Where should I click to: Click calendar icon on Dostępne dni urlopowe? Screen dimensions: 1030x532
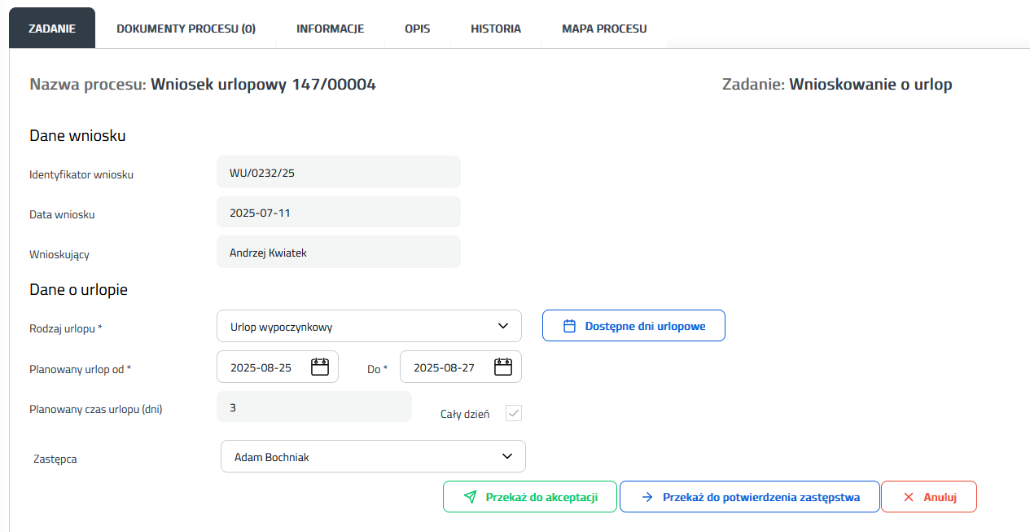570,326
